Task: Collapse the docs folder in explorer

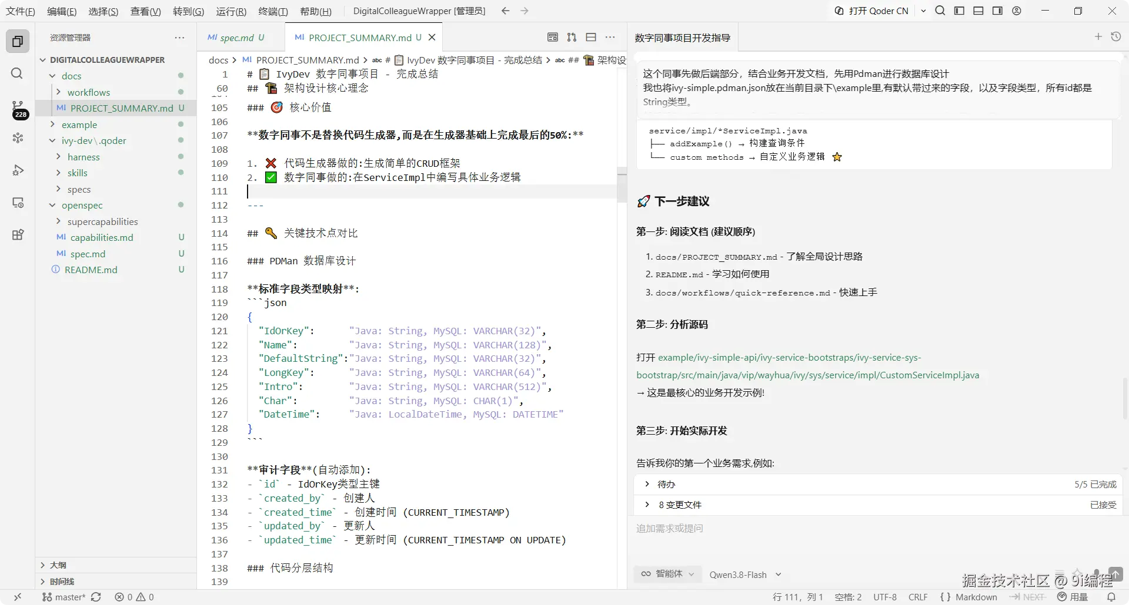Action: tap(71, 76)
